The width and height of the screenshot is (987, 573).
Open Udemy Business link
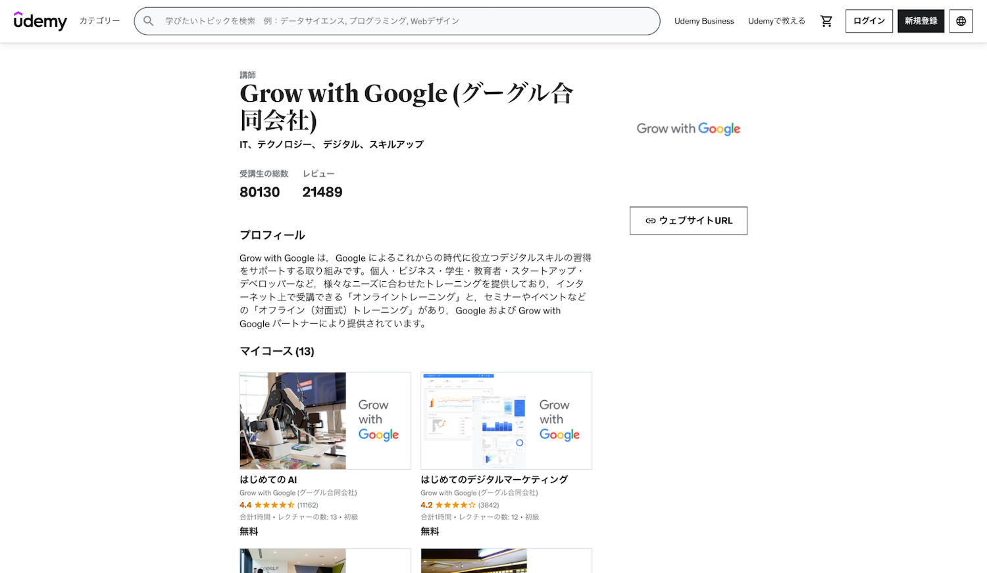coord(704,21)
